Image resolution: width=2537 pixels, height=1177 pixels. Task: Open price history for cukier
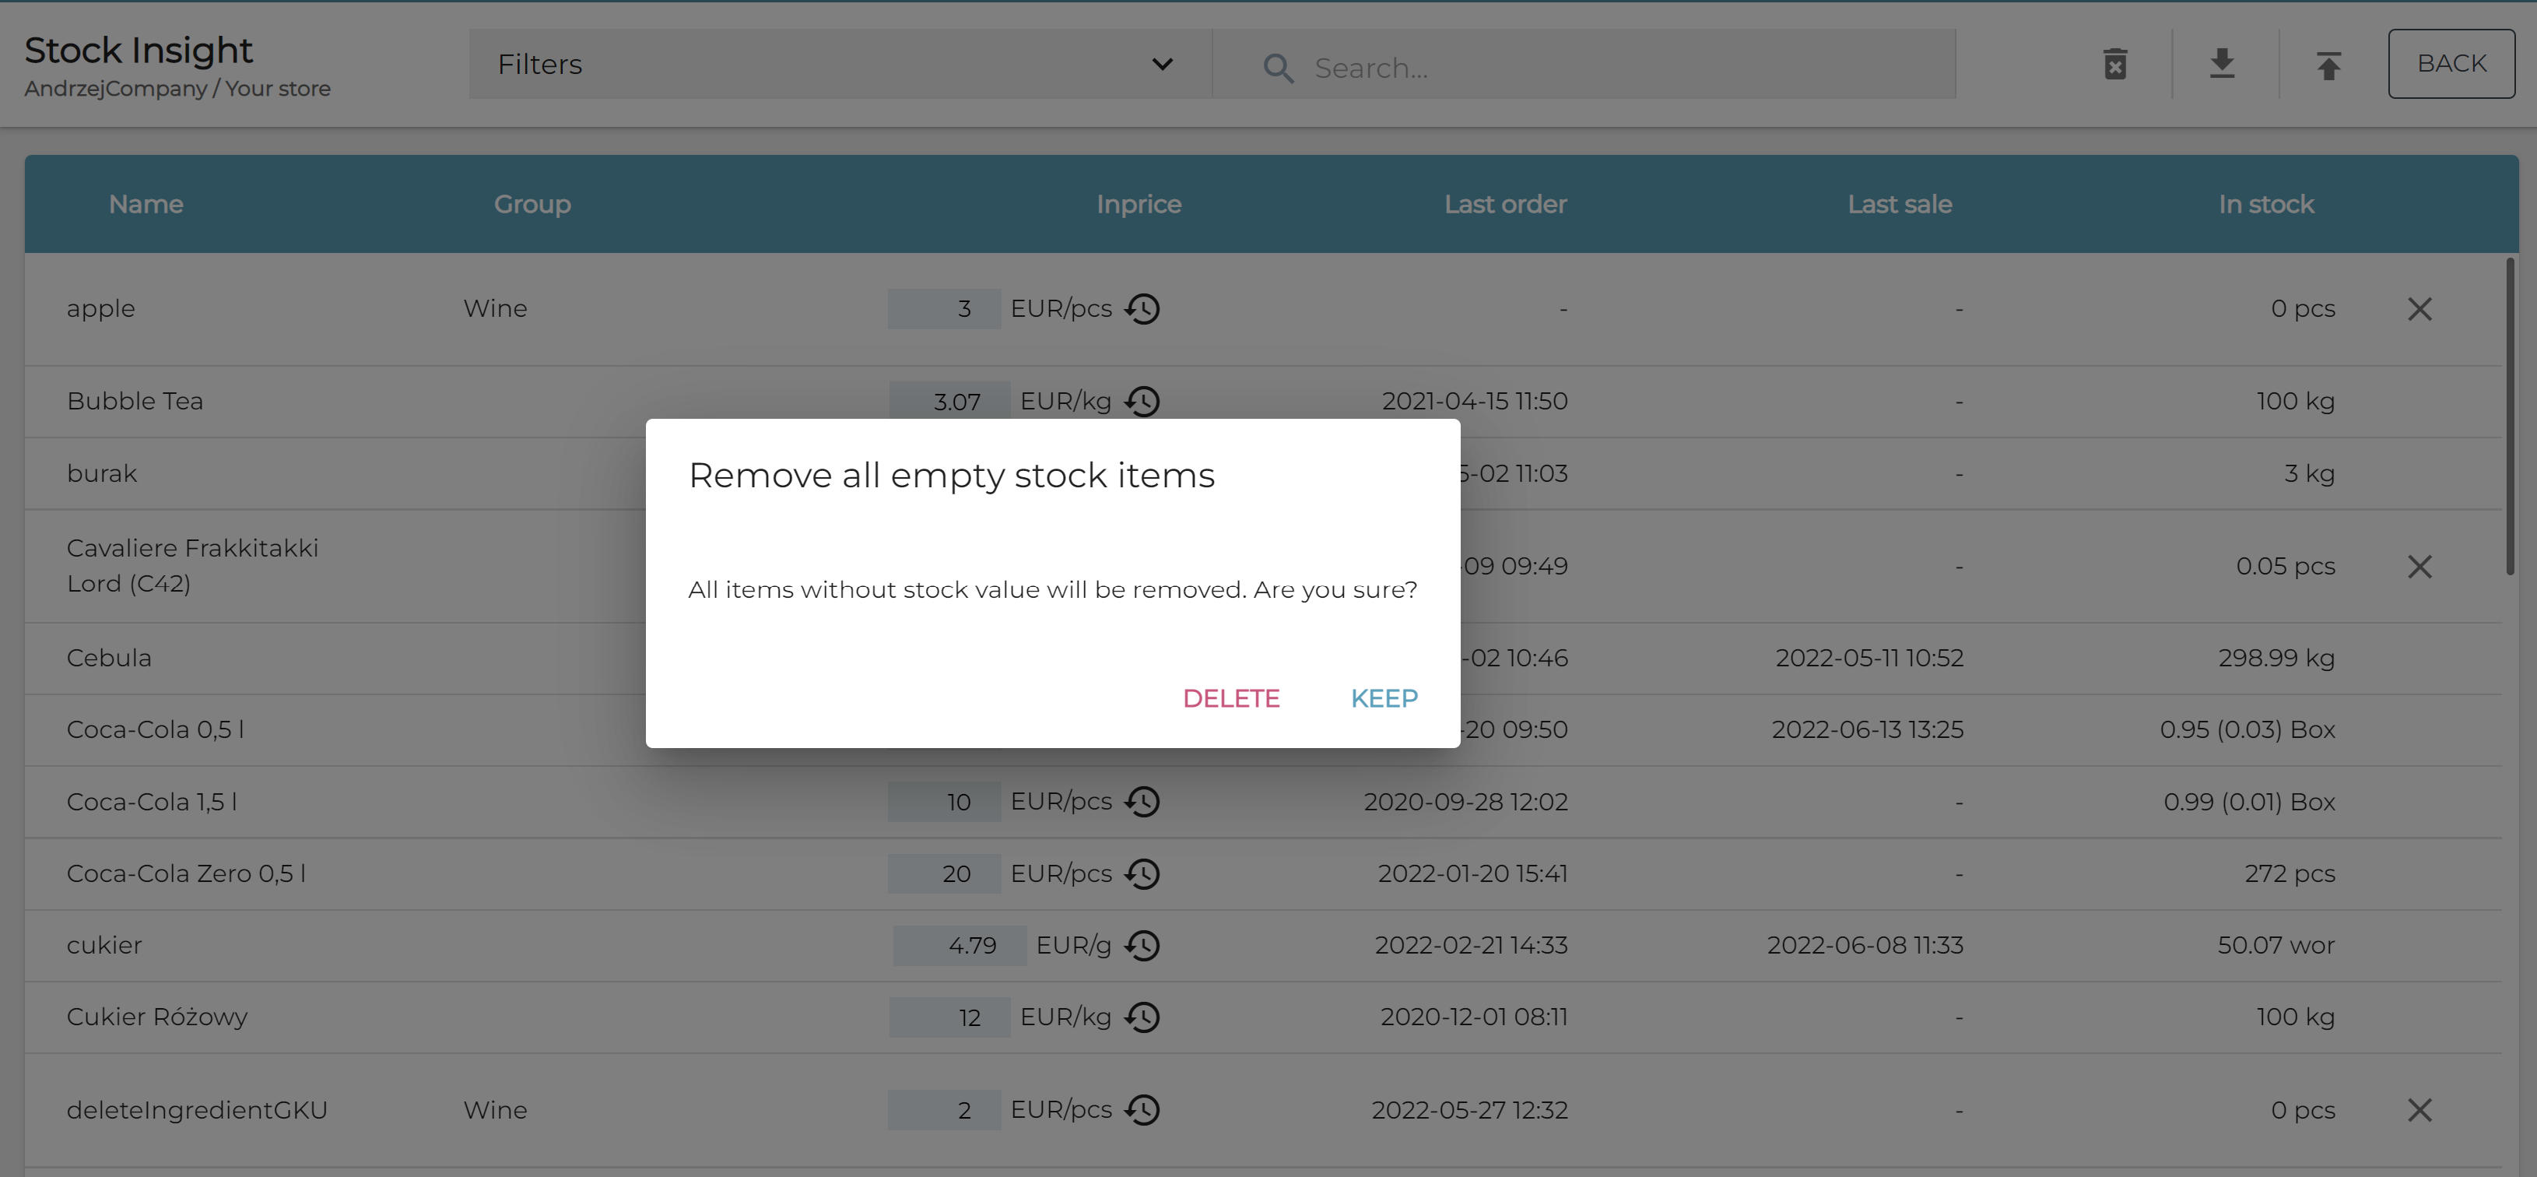pos(1142,946)
